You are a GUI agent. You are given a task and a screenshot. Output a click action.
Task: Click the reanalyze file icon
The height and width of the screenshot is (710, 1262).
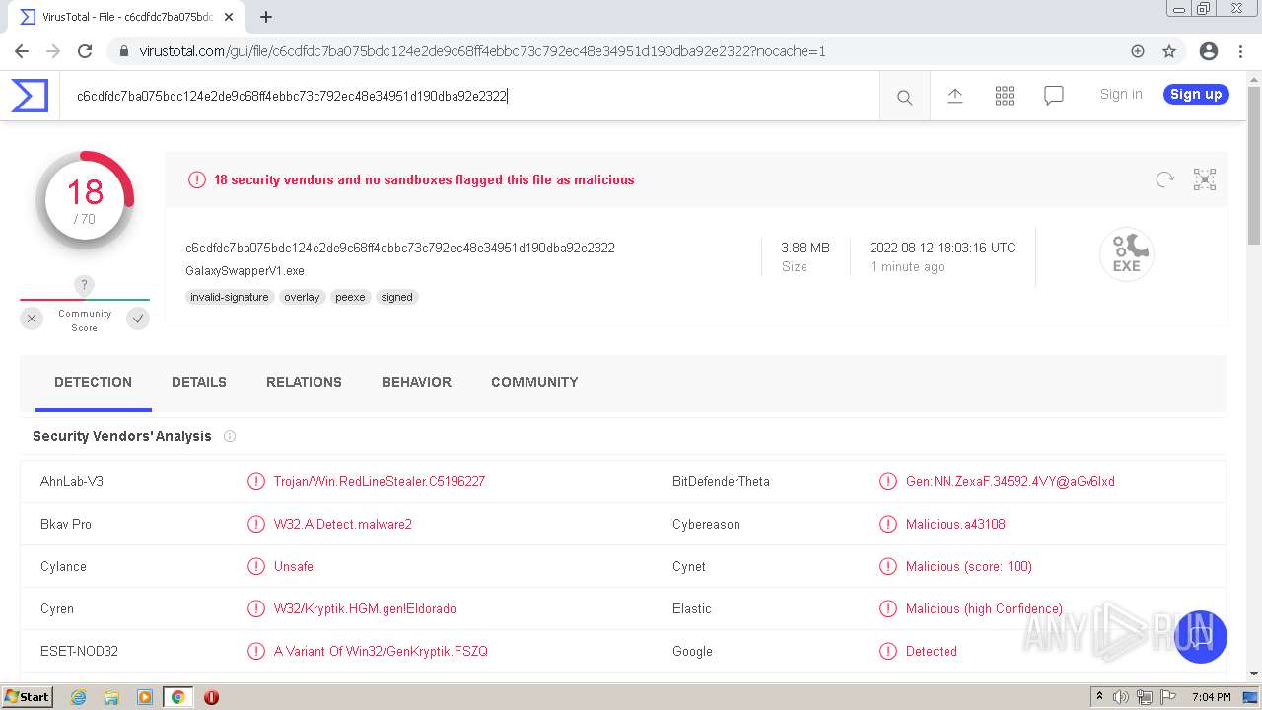click(1165, 179)
